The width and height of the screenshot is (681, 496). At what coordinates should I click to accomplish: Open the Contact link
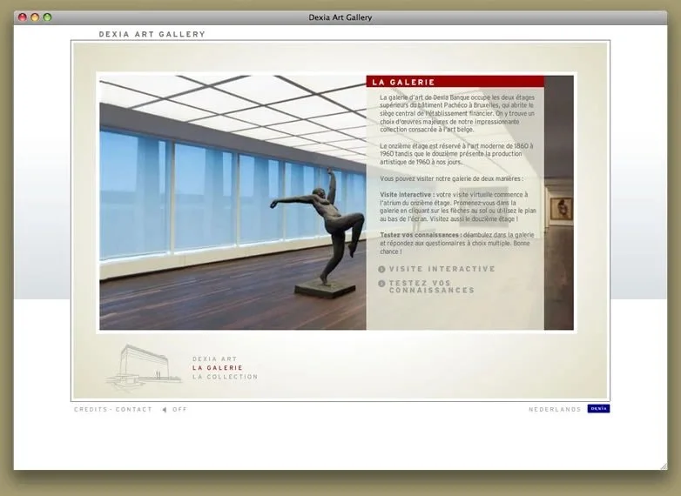pos(134,409)
